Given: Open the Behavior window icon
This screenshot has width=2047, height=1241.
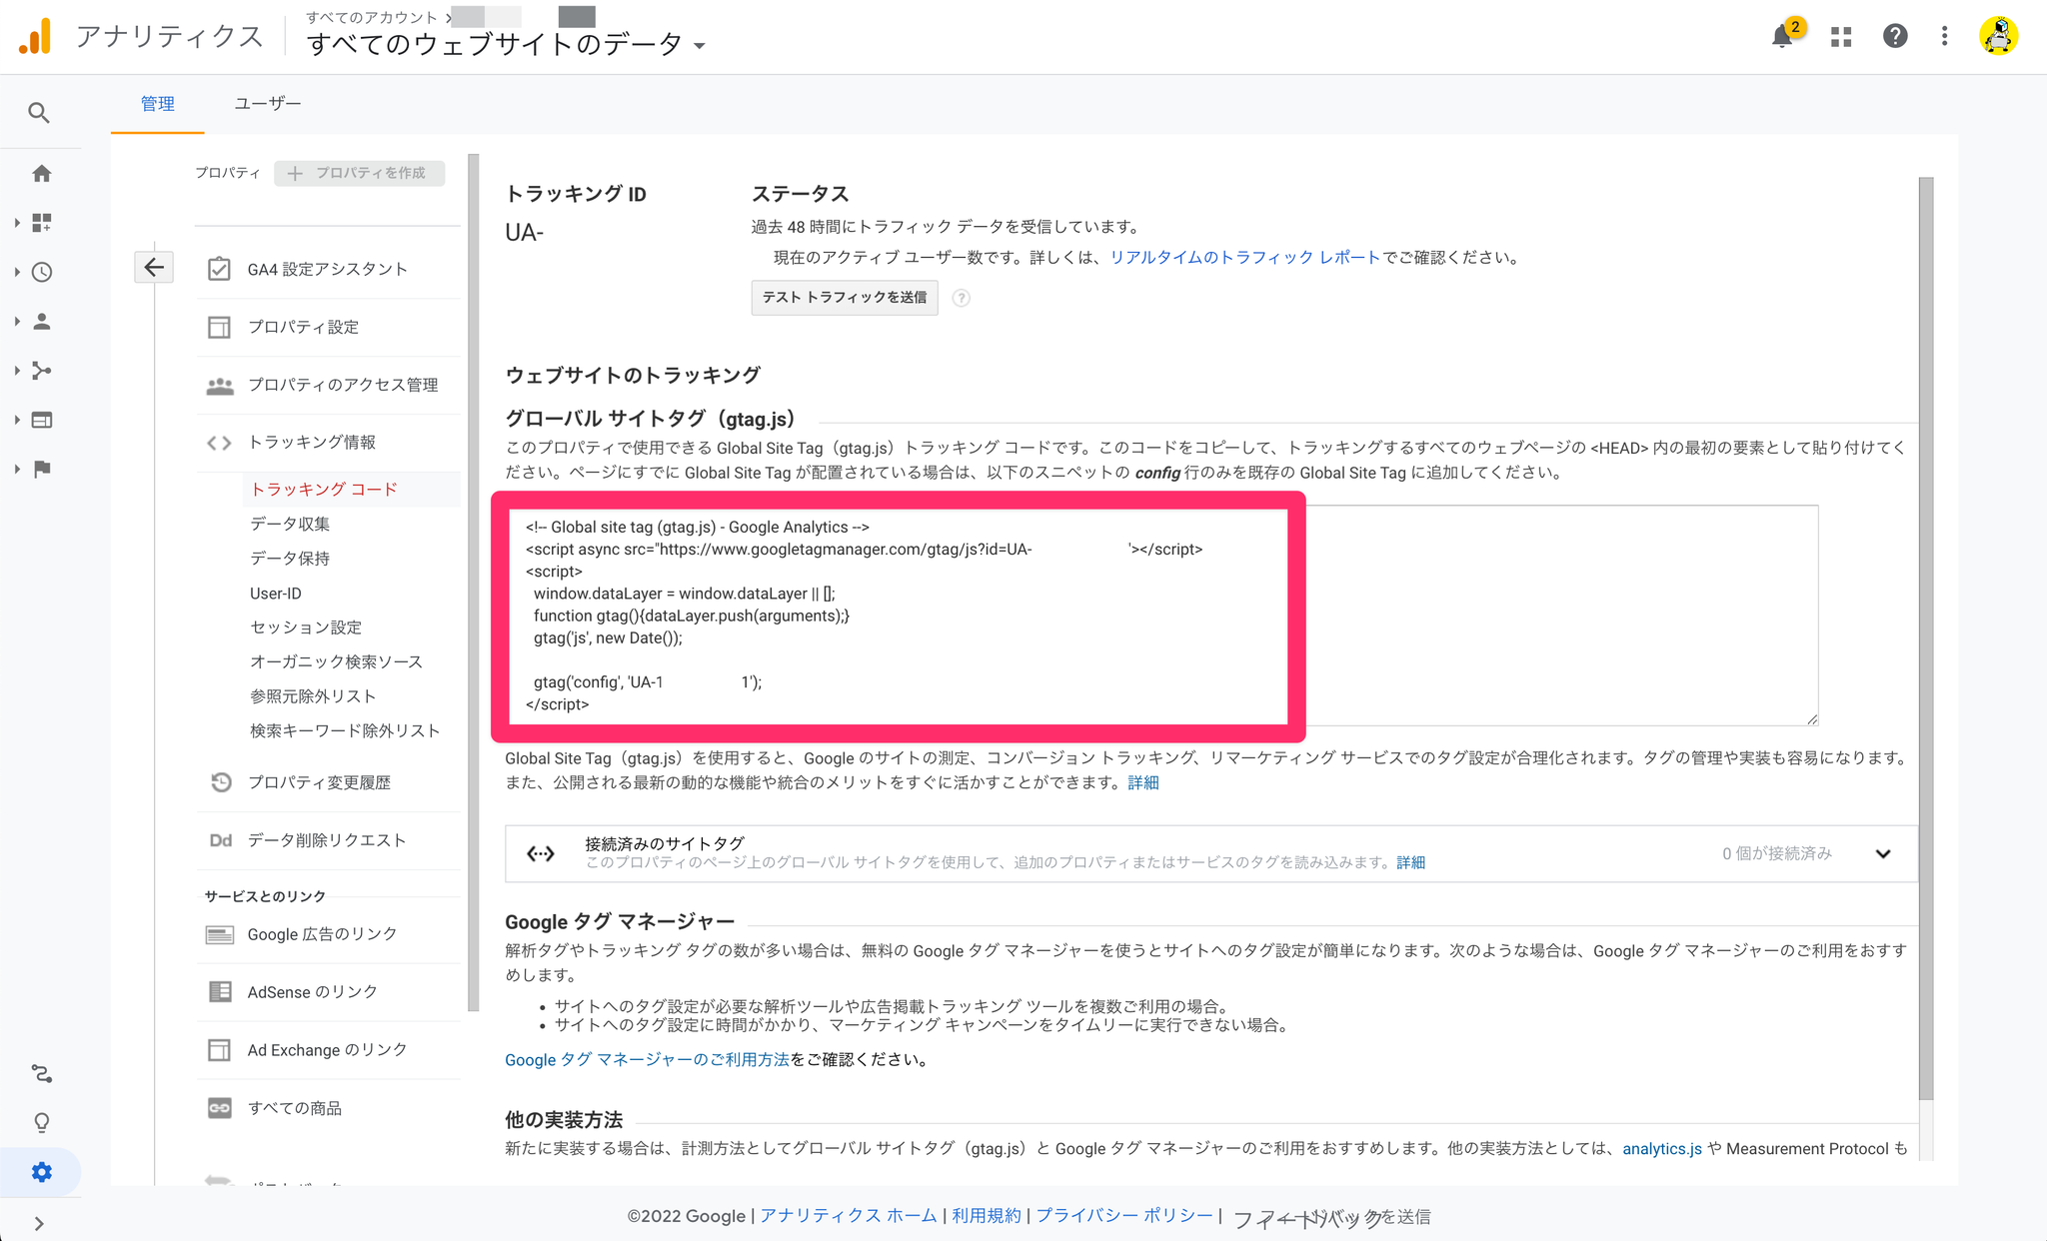Looking at the screenshot, I should [x=42, y=420].
